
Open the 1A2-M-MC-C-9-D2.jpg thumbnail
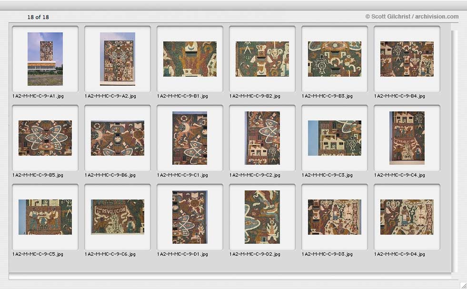[262, 217]
